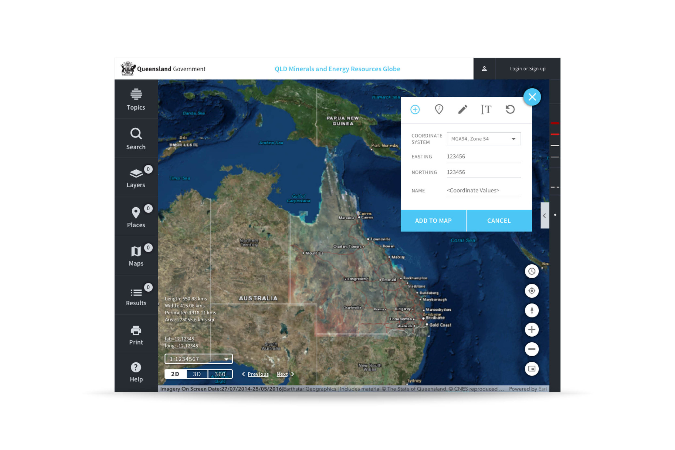Screen dimensions: 675x450
Task: Click the CANCEL button in popup
Action: [x=499, y=221]
